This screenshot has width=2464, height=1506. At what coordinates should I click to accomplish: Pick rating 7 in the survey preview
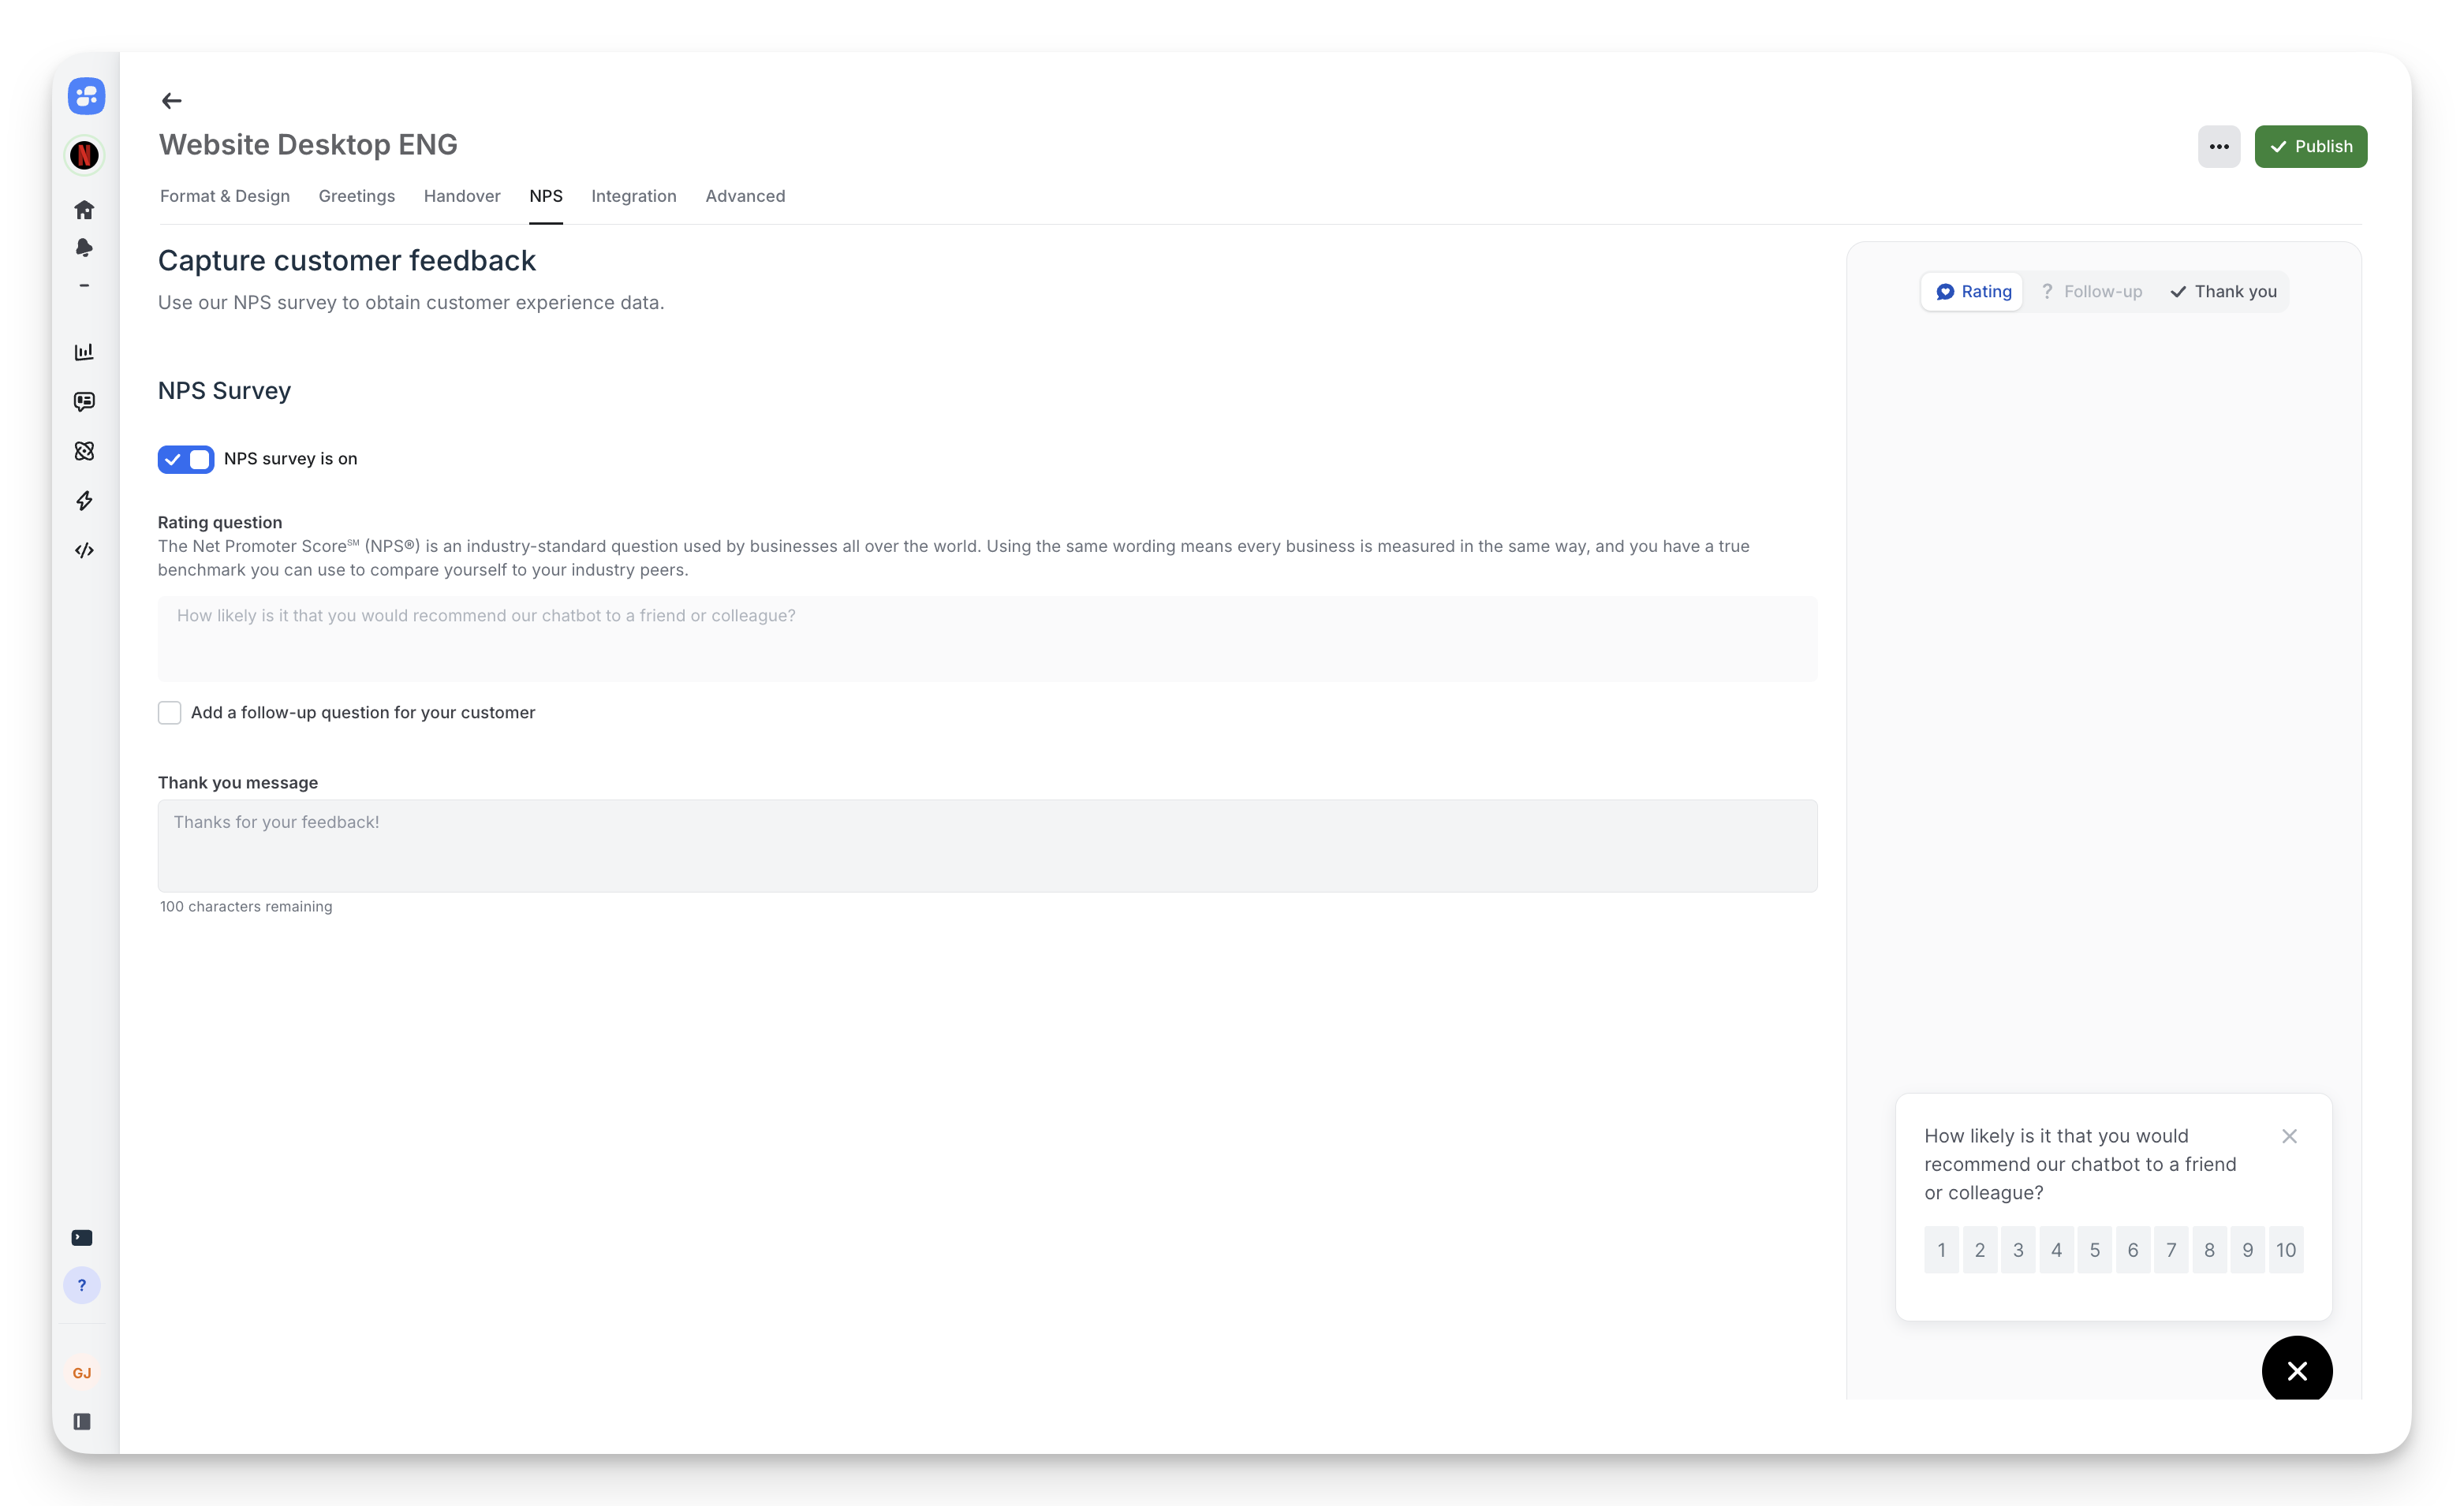click(x=2170, y=1250)
